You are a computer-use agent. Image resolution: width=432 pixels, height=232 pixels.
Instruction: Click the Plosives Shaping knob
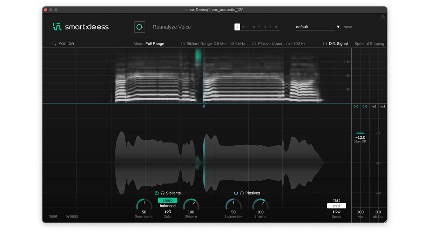pyautogui.click(x=260, y=204)
